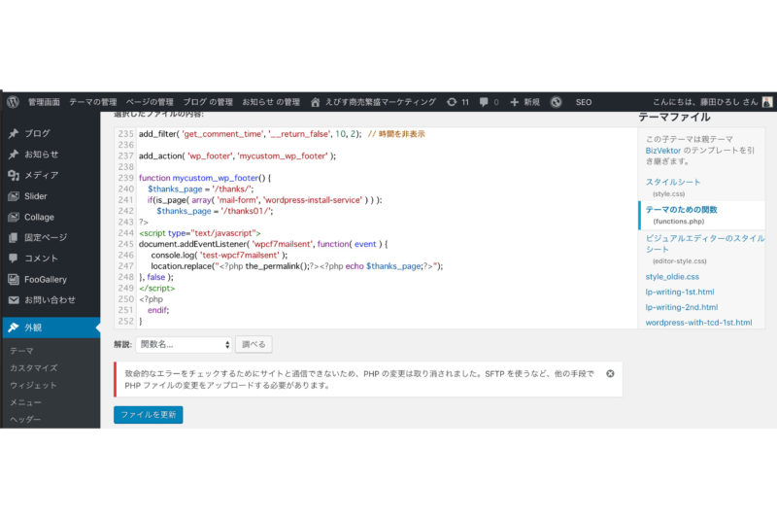Open lp-writing-1st.html in theme files
Viewport: 777px width, 518px height.
coord(680,292)
